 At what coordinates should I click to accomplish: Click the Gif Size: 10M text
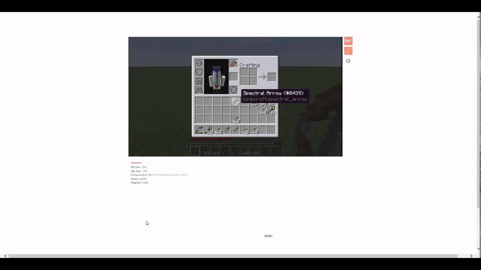(139, 167)
